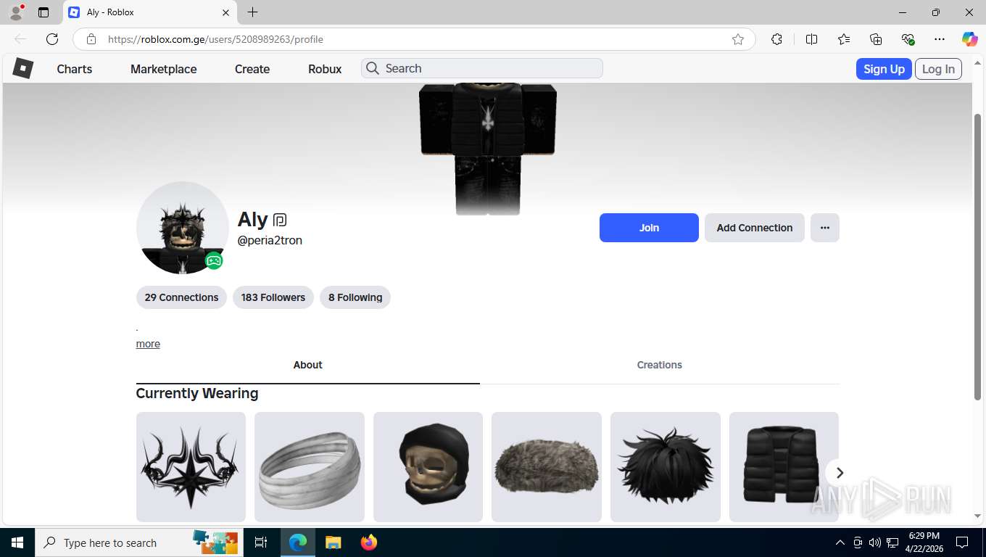Open the browser Extensions icon
This screenshot has width=986, height=557.
(x=776, y=39)
